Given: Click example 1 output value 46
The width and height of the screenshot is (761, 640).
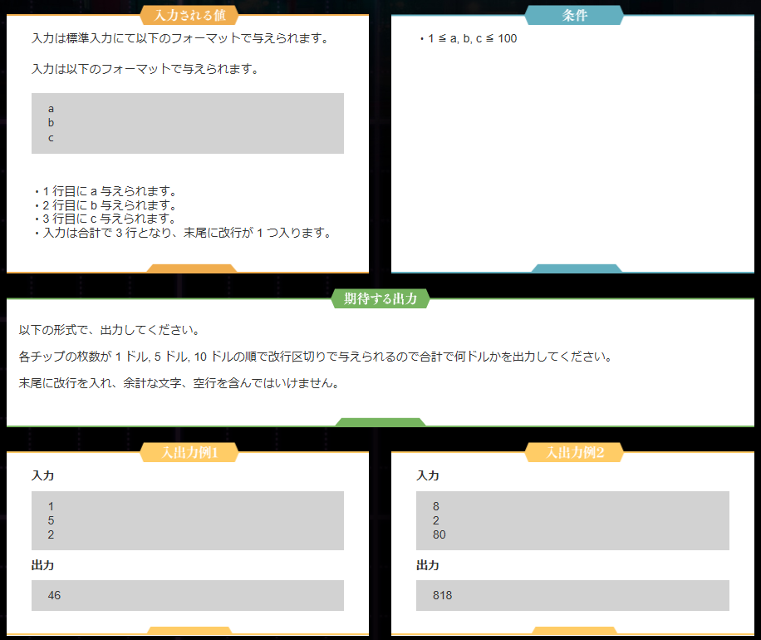Looking at the screenshot, I should coord(54,595).
